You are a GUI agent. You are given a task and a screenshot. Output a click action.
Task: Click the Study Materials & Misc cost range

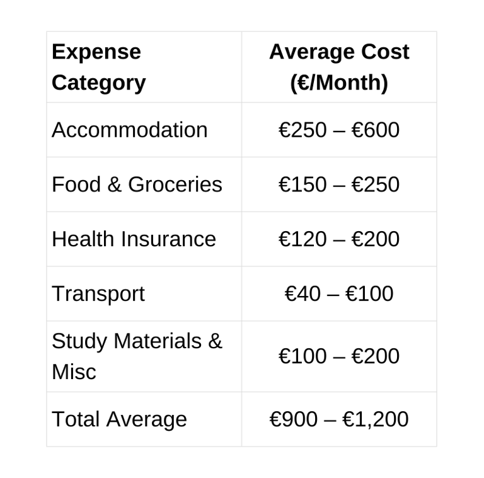[x=339, y=356]
